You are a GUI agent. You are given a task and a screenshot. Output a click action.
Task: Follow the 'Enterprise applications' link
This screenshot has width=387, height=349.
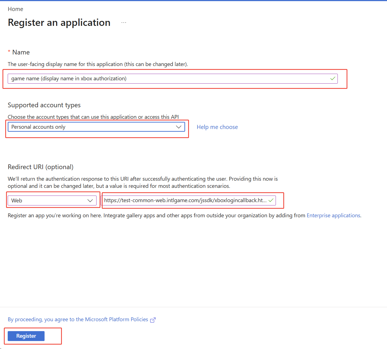[333, 215]
